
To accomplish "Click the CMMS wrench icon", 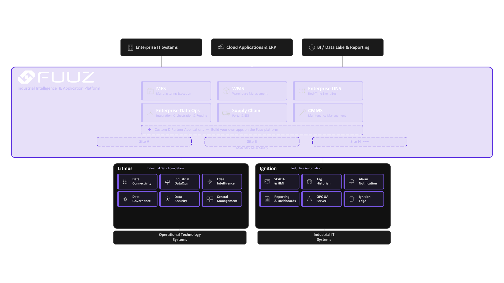I will (x=302, y=113).
